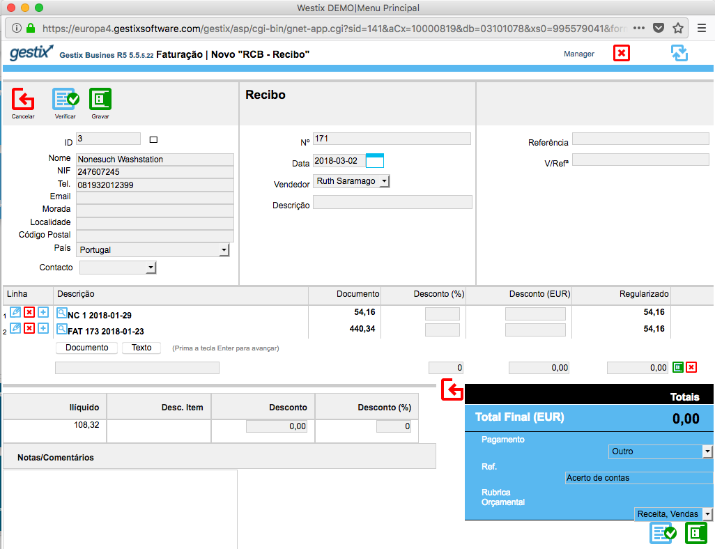Open the Contacto dropdown
Viewport: 715px width, 549px height.
pyautogui.click(x=118, y=268)
